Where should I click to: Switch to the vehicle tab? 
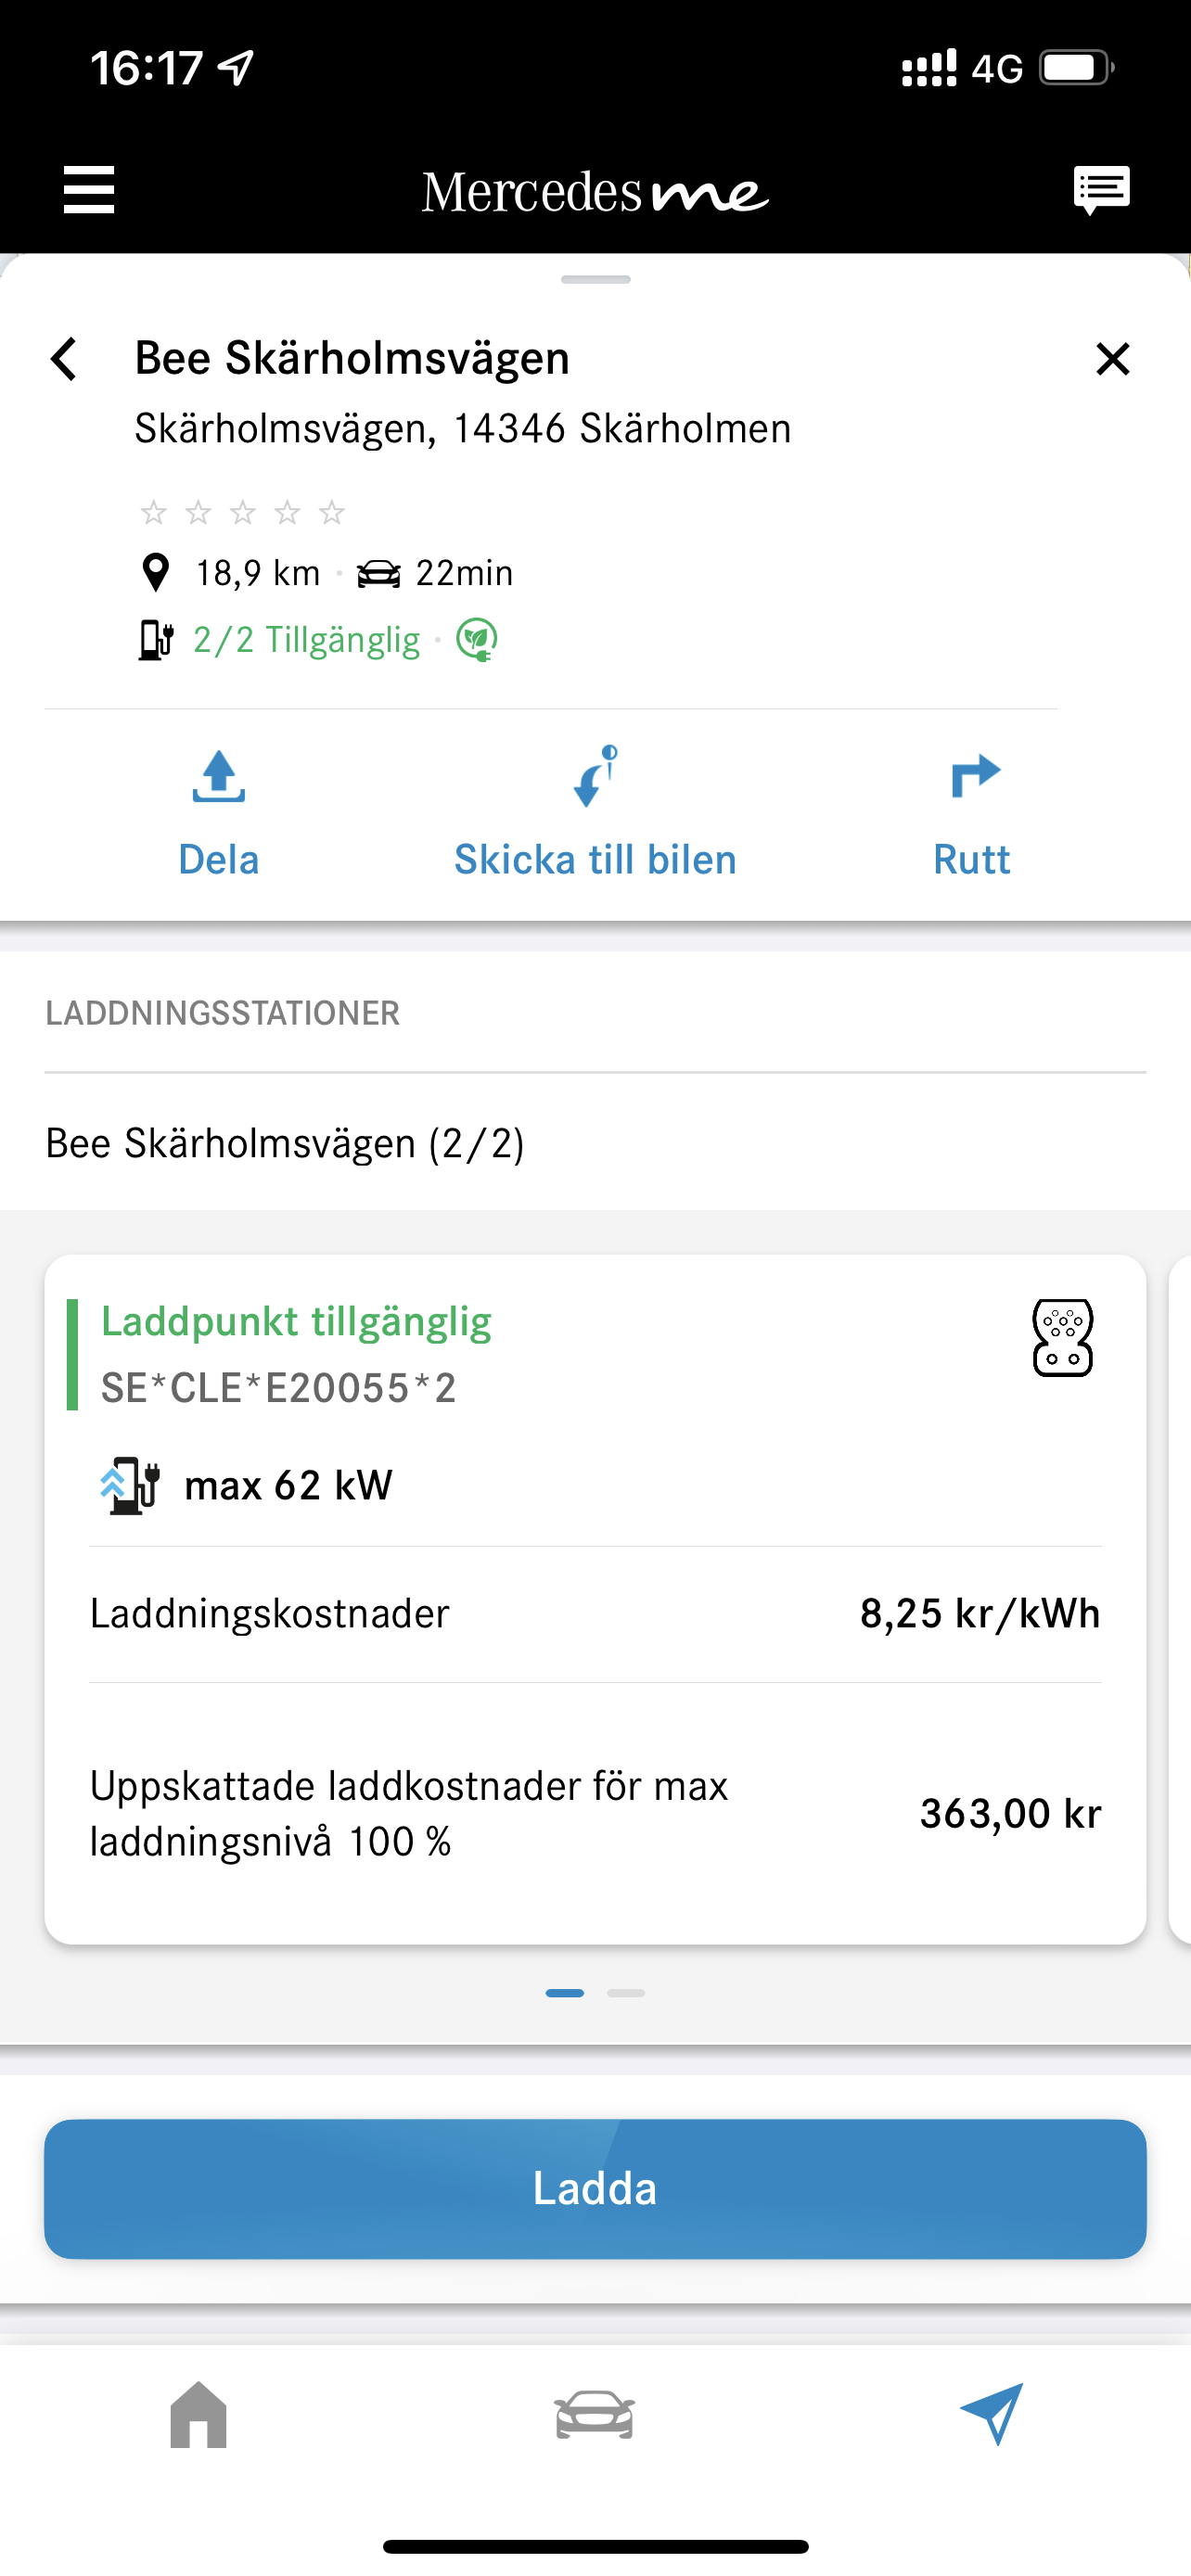595,2415
